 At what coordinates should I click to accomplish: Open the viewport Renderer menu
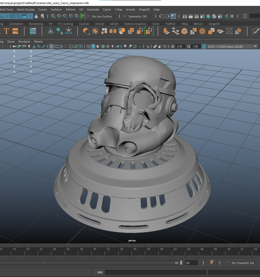pyautogui.click(x=24, y=42)
